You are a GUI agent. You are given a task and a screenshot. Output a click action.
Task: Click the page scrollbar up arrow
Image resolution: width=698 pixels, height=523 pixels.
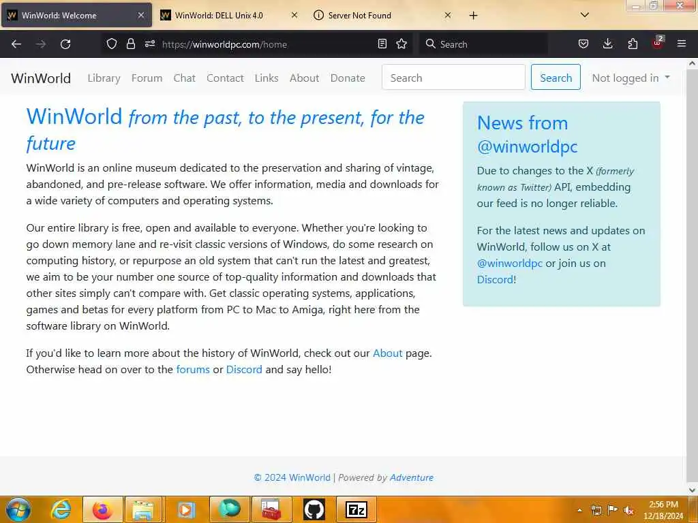click(x=692, y=63)
